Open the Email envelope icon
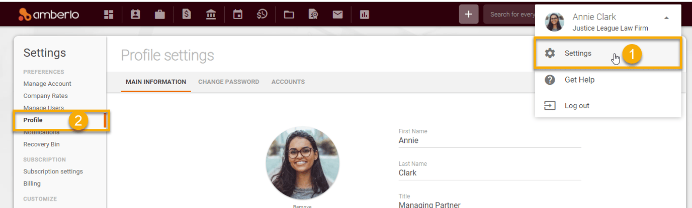Viewport: 692px width, 208px height. tap(338, 15)
